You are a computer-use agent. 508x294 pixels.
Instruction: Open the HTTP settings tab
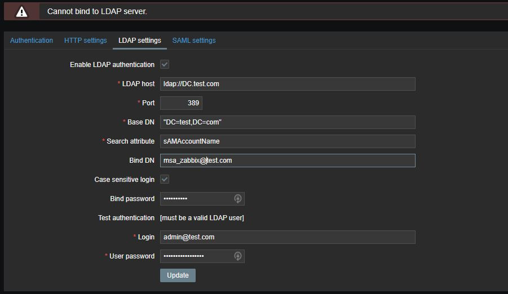pos(85,41)
